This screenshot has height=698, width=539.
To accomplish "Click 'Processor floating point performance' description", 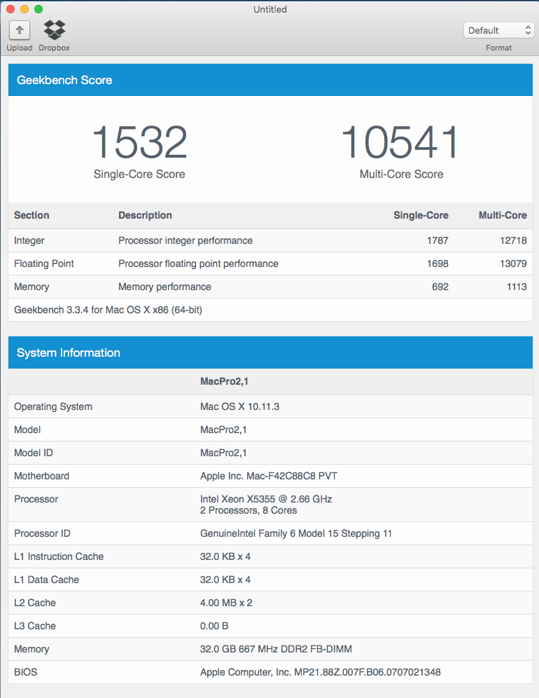I will (x=198, y=264).
